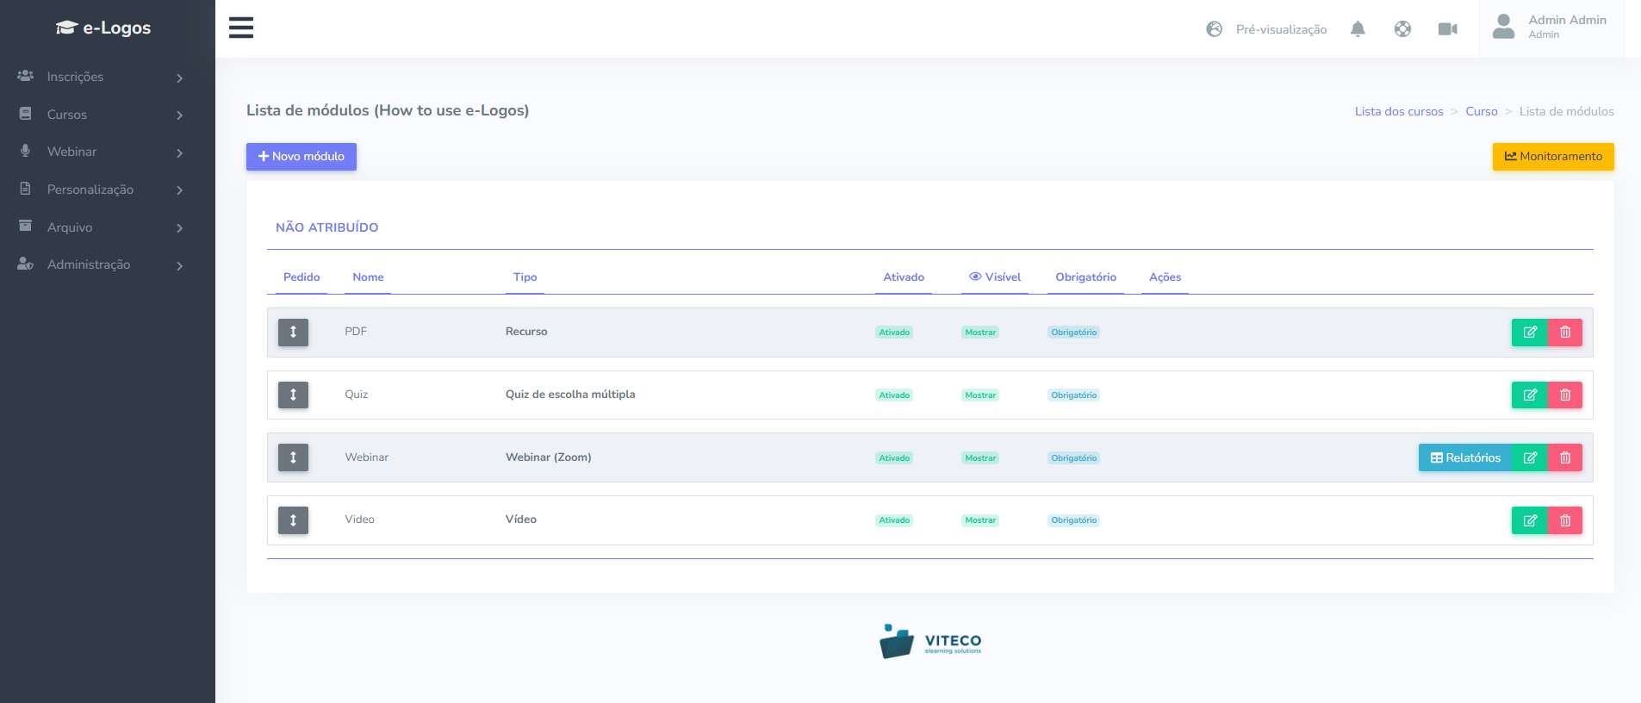
Task: Delete the Video module
Action: pos(1565,520)
